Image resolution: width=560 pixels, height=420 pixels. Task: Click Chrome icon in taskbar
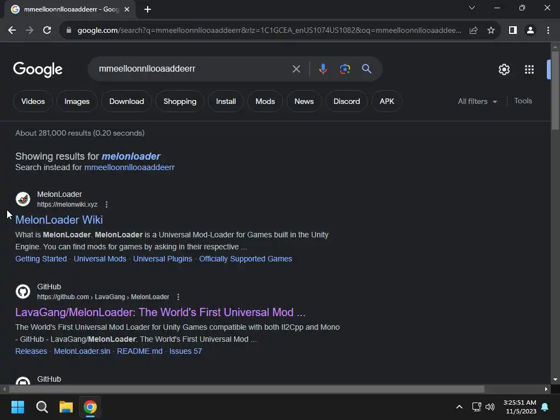pos(90,407)
